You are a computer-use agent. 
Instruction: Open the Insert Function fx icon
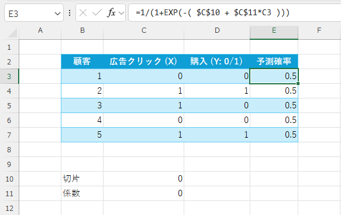pyautogui.click(x=111, y=13)
